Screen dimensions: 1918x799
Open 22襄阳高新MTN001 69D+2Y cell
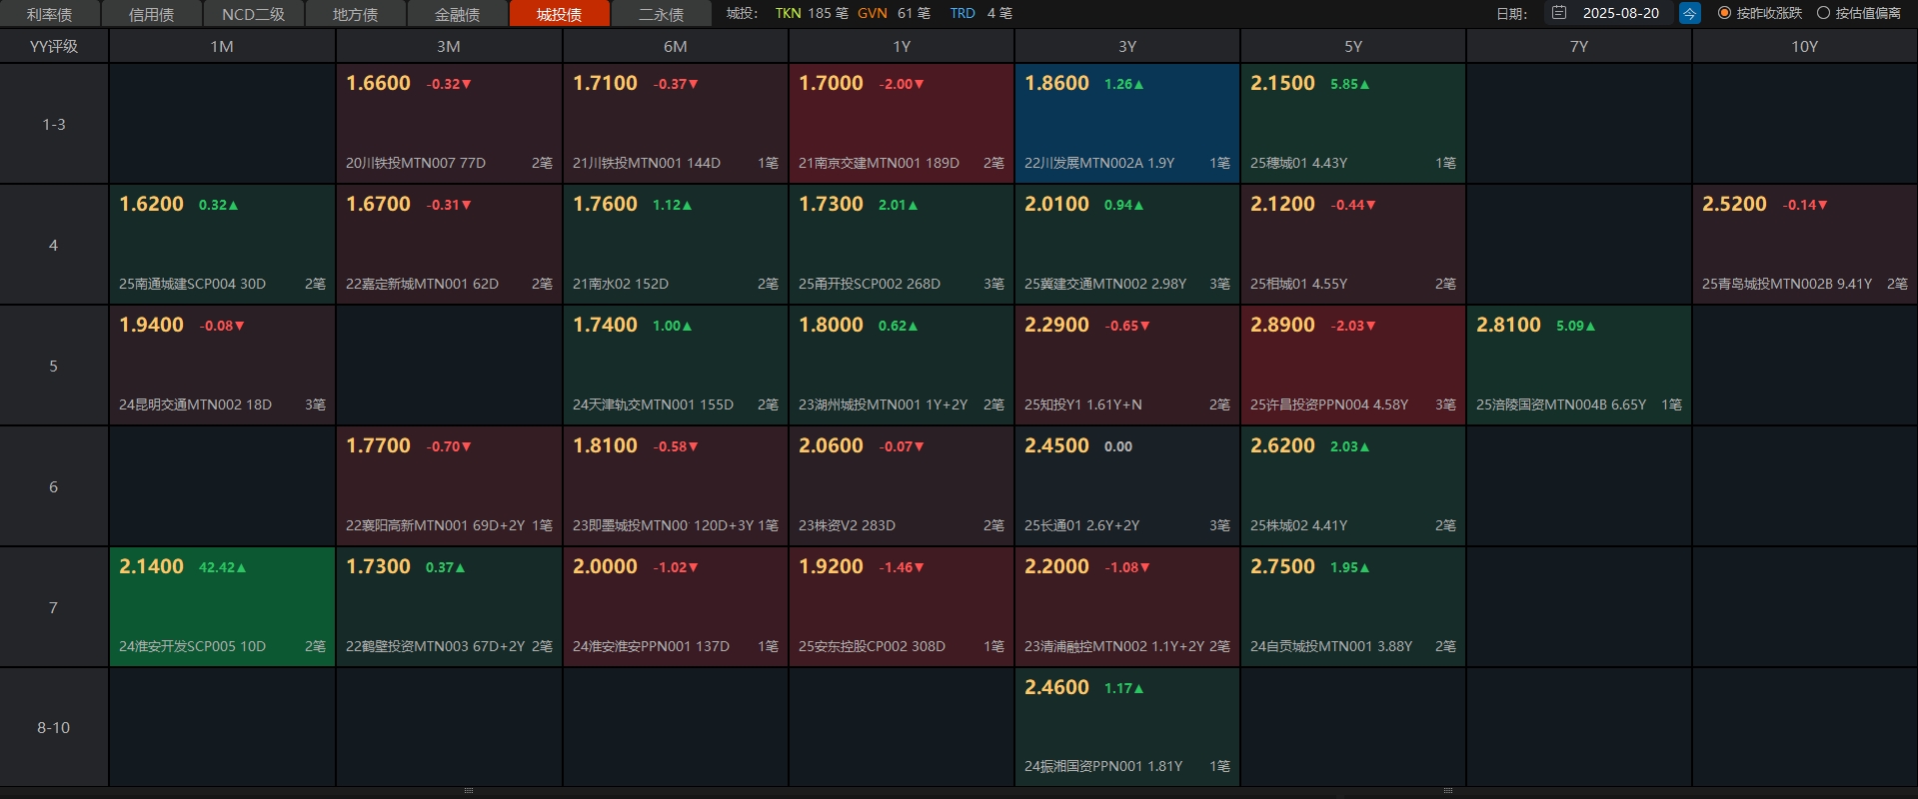click(x=449, y=486)
